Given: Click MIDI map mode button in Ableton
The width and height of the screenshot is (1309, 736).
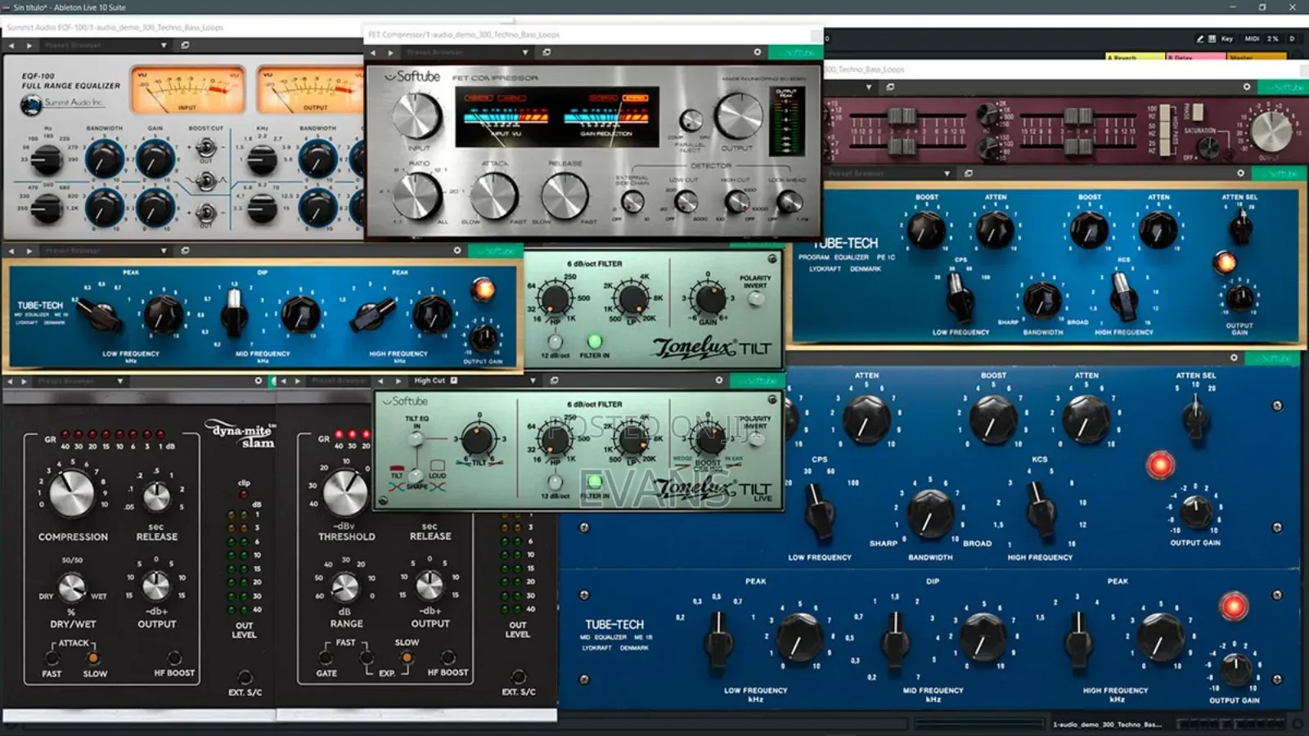Looking at the screenshot, I should click(x=1252, y=38).
